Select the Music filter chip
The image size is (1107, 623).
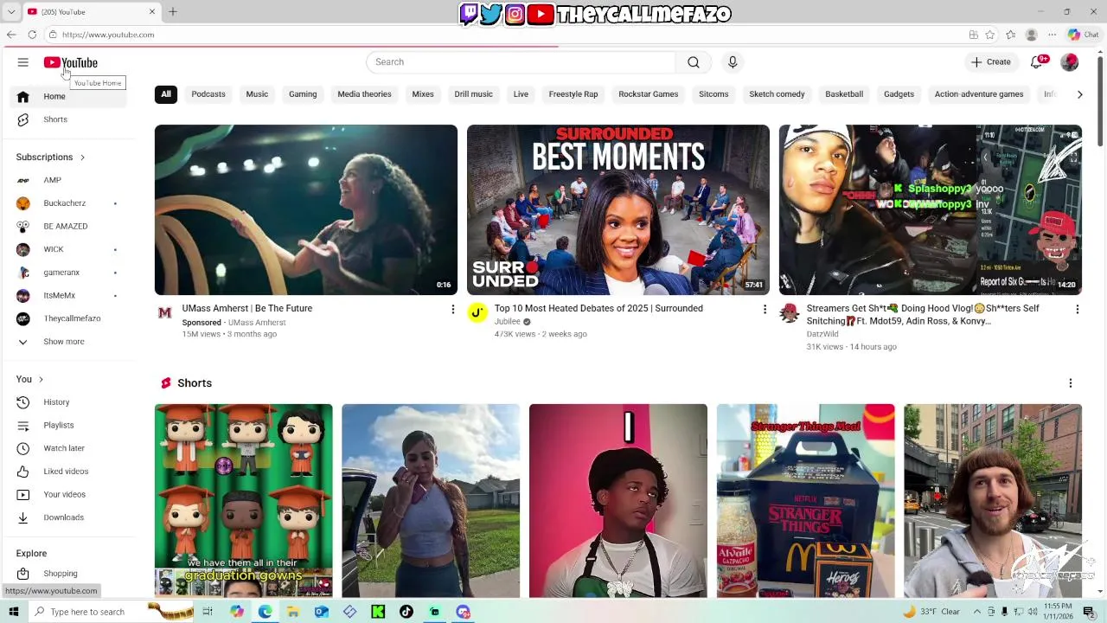pyautogui.click(x=257, y=94)
